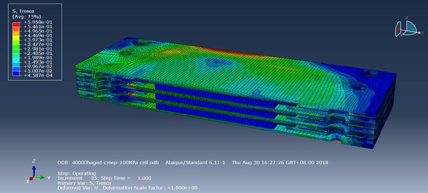428x193 pixels.
Task: Click the legend value +2.485e-01
Action: (39, 53)
